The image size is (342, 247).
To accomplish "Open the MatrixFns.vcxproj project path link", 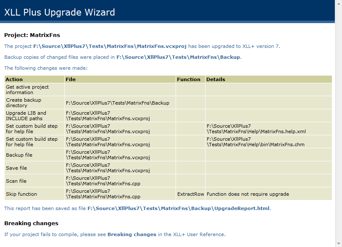I will click(110, 46).
